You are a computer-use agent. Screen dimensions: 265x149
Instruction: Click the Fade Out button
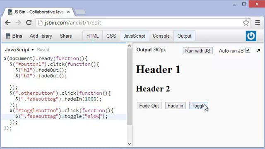pyautogui.click(x=149, y=106)
